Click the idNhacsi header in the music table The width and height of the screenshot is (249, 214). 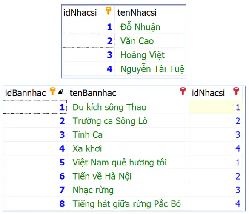coord(208,93)
